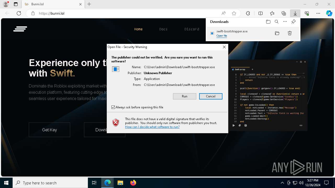
Task: Click the taskbar search box
Action: [50, 183]
